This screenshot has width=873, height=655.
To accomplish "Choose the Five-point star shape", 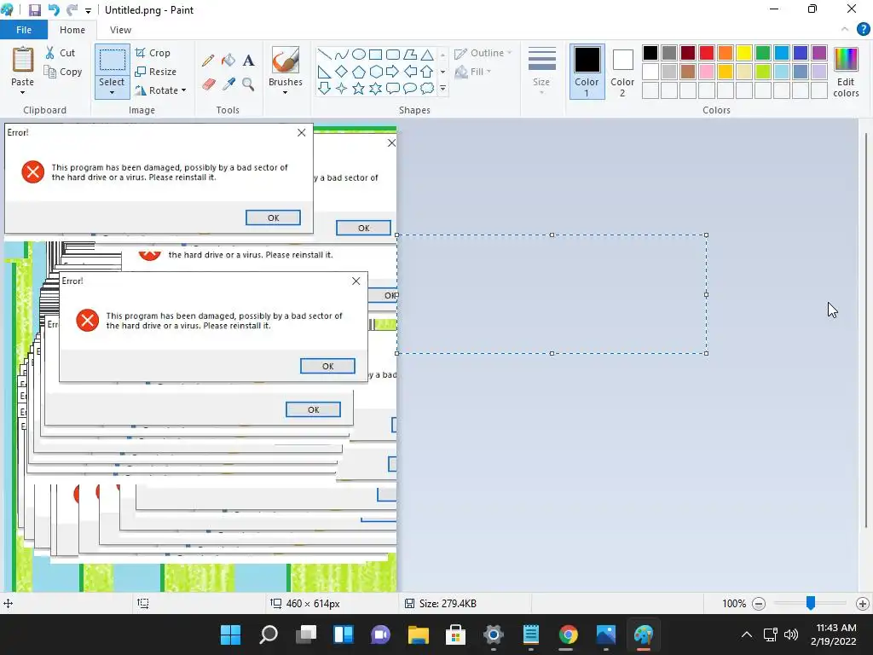I will click(x=359, y=88).
